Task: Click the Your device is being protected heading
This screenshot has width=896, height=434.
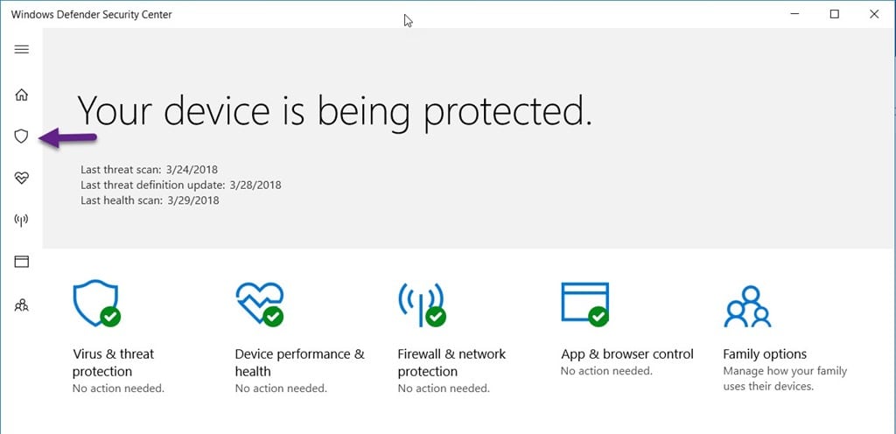Action: (x=334, y=111)
